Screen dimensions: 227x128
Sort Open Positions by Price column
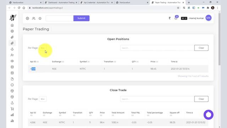[x=154, y=62]
